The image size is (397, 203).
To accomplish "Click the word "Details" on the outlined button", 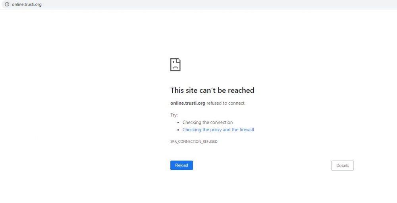I will pyautogui.click(x=342, y=166).
